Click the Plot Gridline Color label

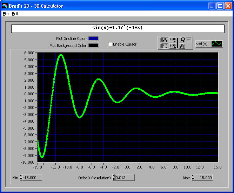71,39
